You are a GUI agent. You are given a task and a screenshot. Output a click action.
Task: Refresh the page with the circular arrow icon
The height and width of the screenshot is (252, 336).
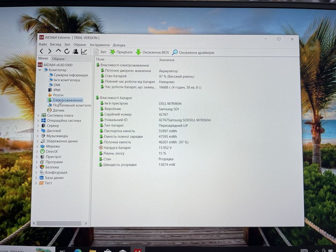click(x=67, y=51)
